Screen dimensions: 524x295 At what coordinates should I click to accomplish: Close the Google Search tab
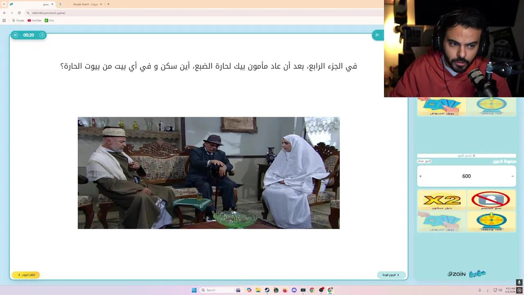(x=101, y=4)
